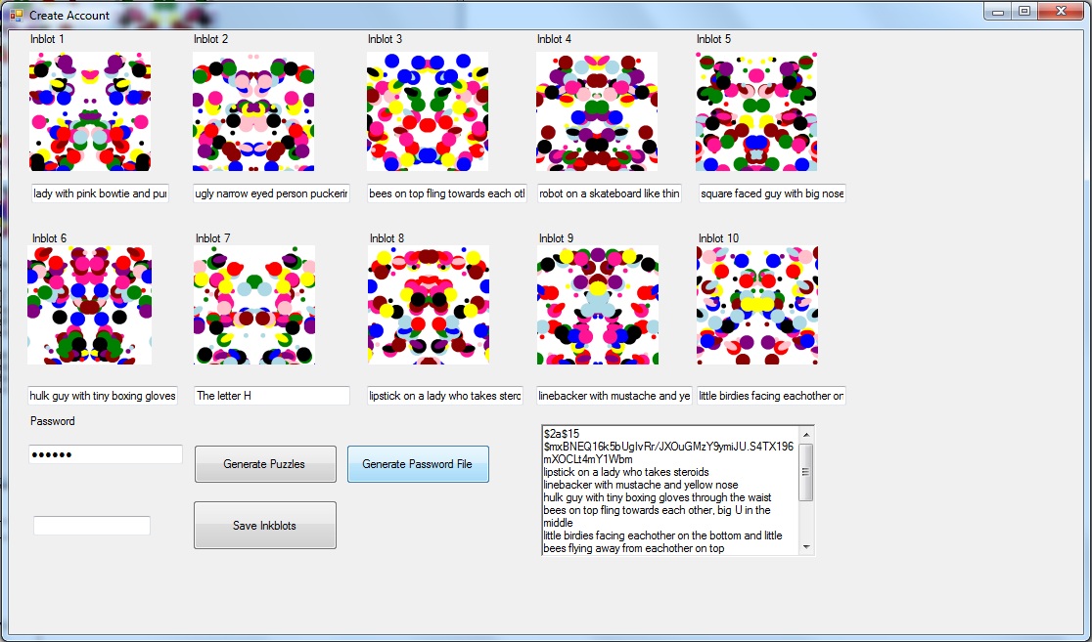This screenshot has width=1092, height=642.
Task: Select the Inblot 2 inkblot image
Action: (253, 111)
